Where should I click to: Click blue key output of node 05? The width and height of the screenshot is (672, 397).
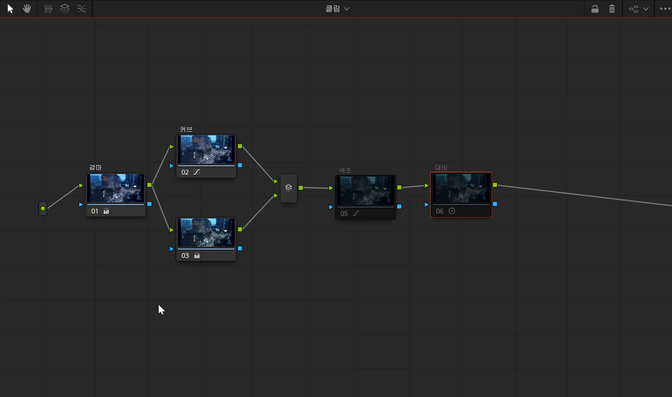(x=399, y=206)
